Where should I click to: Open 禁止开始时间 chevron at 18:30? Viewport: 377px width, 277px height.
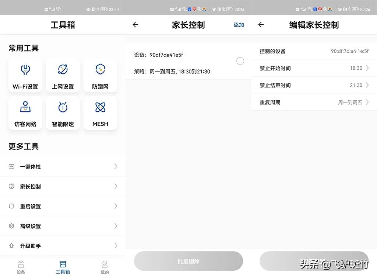coord(367,68)
